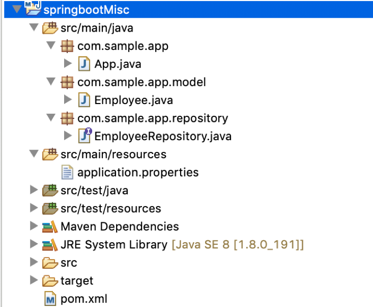
Task: Click the Maven Dependencies library icon
Action: click(50, 226)
